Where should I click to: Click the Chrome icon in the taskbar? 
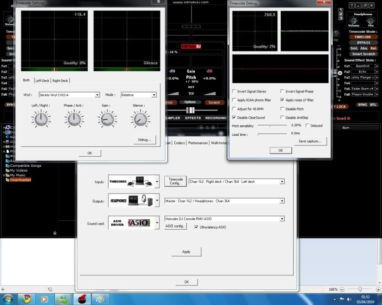click(27, 299)
